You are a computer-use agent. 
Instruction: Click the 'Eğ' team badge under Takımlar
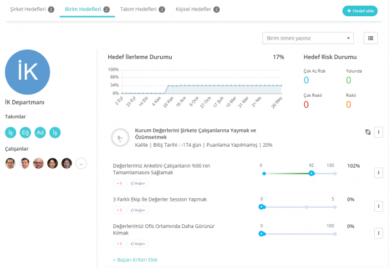point(25,133)
